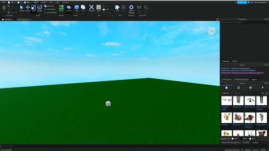Select the iPhone XS mesh thumbnail
269x151 pixels.
238,101
